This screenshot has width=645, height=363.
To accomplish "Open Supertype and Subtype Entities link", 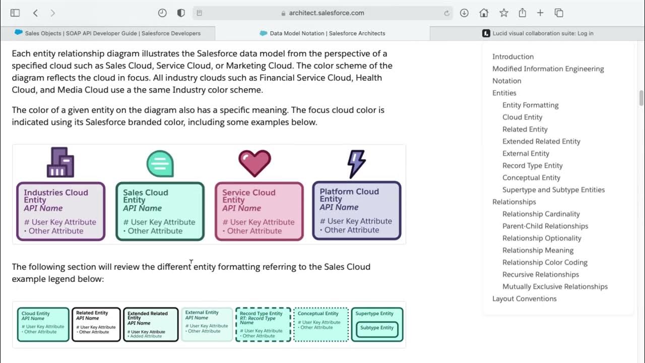I will [554, 190].
